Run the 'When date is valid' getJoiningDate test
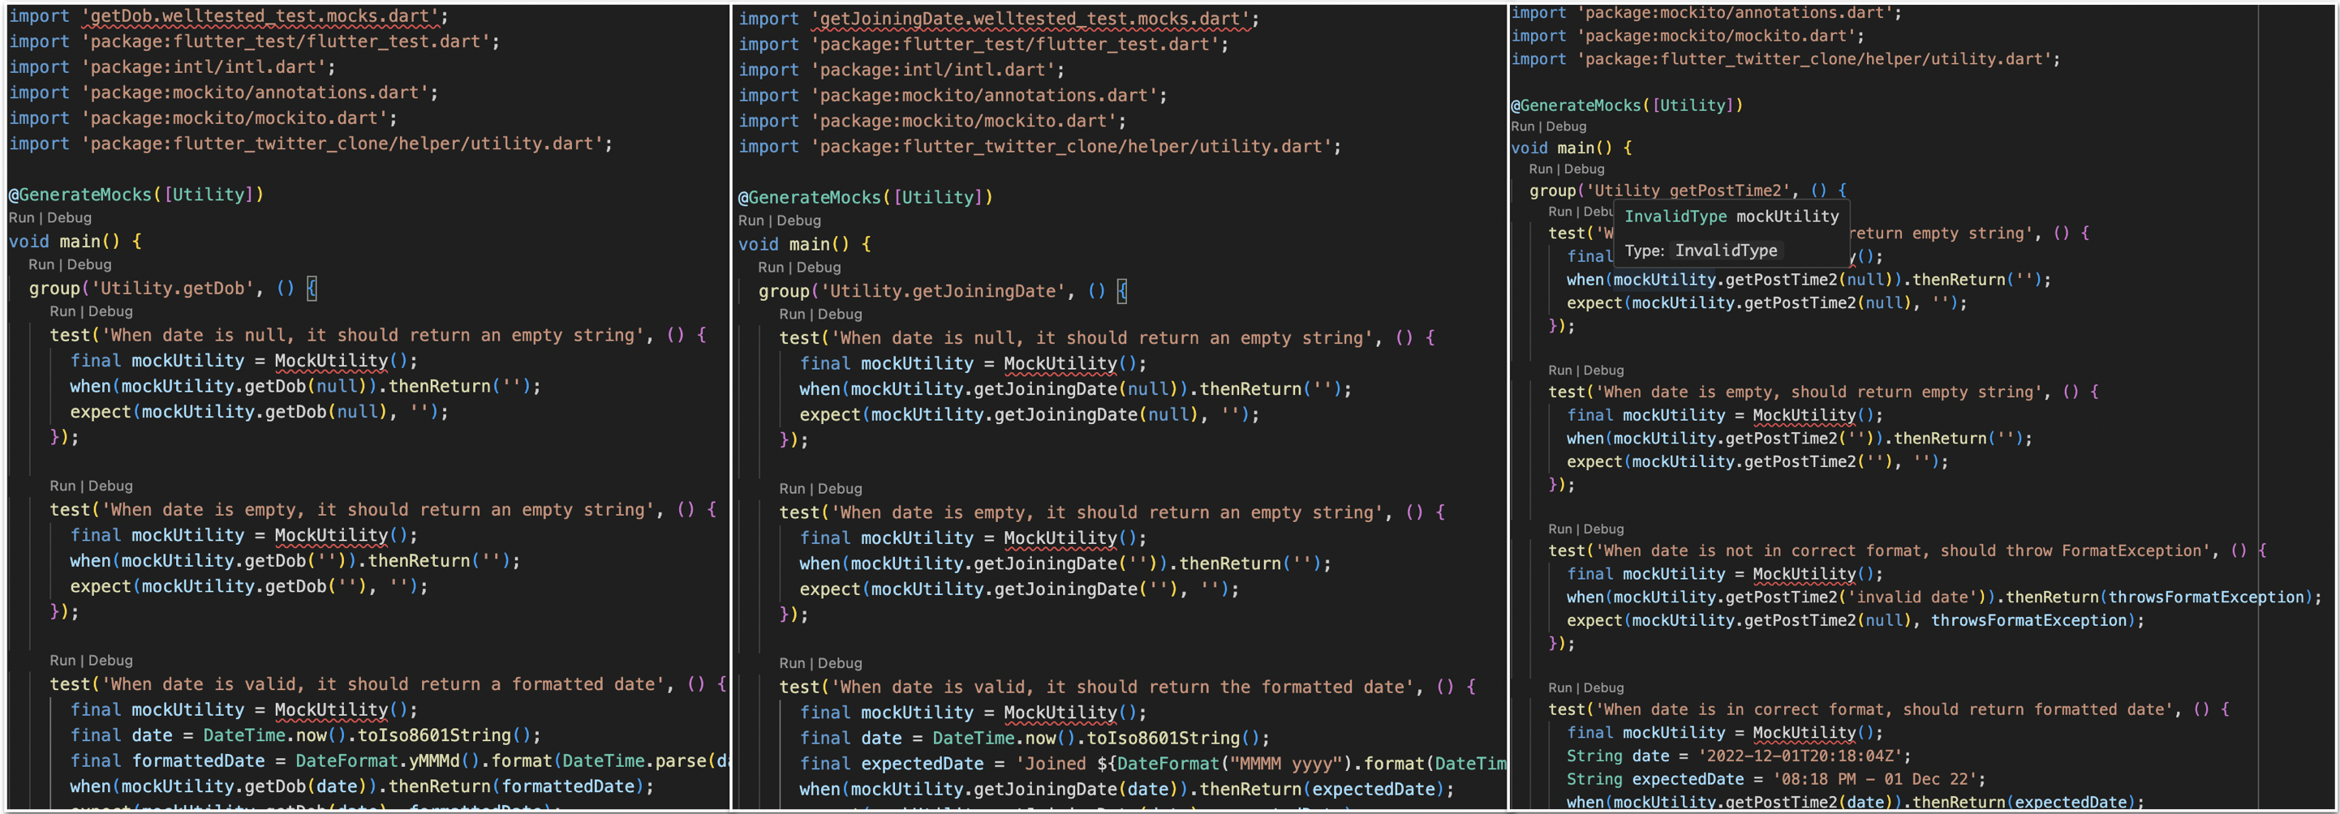The width and height of the screenshot is (2340, 814). click(x=792, y=662)
